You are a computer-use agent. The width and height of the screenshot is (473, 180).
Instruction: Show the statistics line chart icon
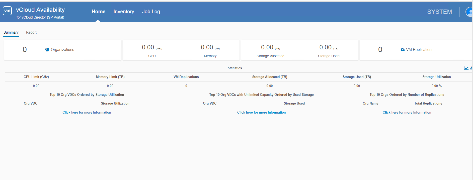pos(466,68)
